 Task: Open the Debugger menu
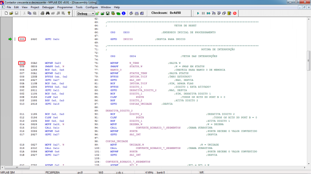[48, 7]
